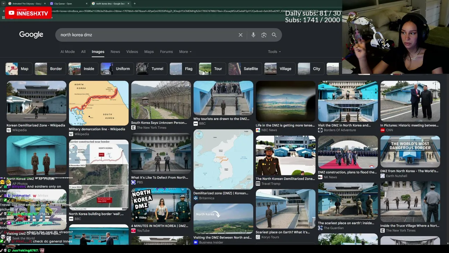
Task: Close the "north korea dmz" browser tab
Action: [x=128, y=4]
